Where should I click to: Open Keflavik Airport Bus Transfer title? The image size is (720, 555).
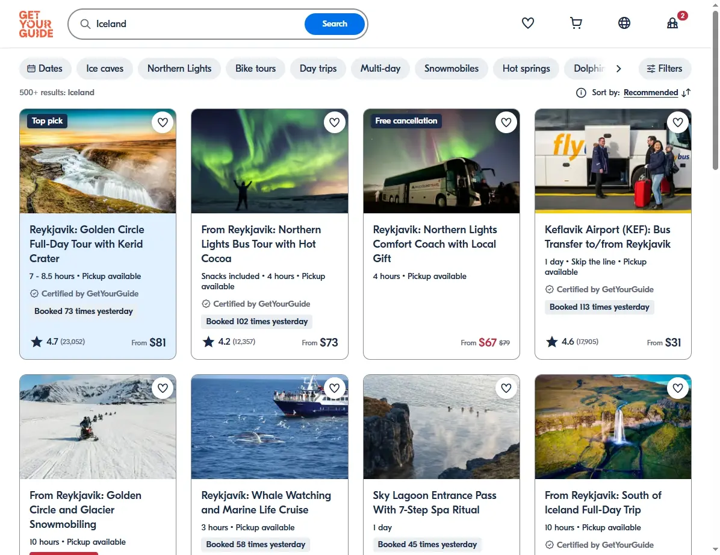607,237
